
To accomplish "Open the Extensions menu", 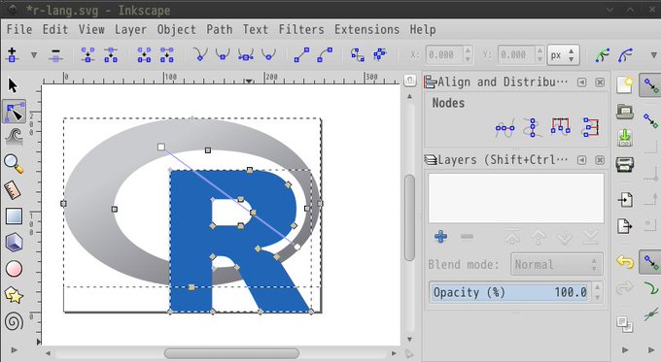I will 366,29.
